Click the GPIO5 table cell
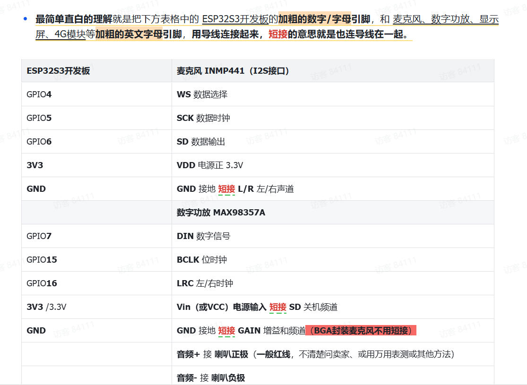 [96, 118]
